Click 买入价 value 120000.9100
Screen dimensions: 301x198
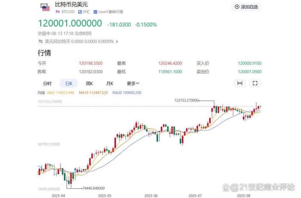pos(250,63)
